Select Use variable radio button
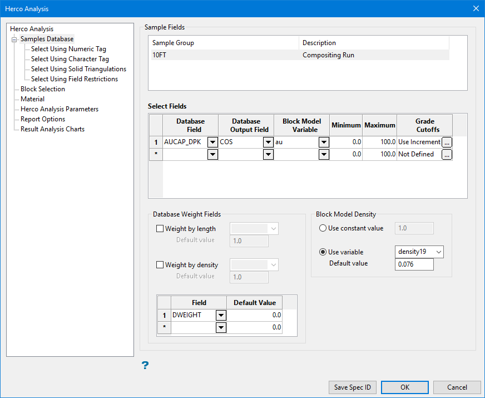 pos(323,252)
